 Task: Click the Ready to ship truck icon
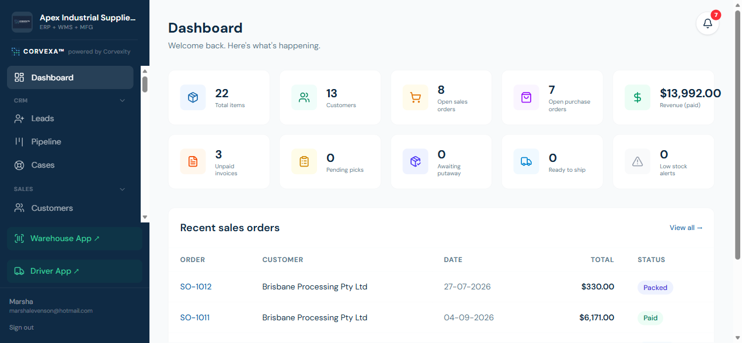(x=526, y=162)
